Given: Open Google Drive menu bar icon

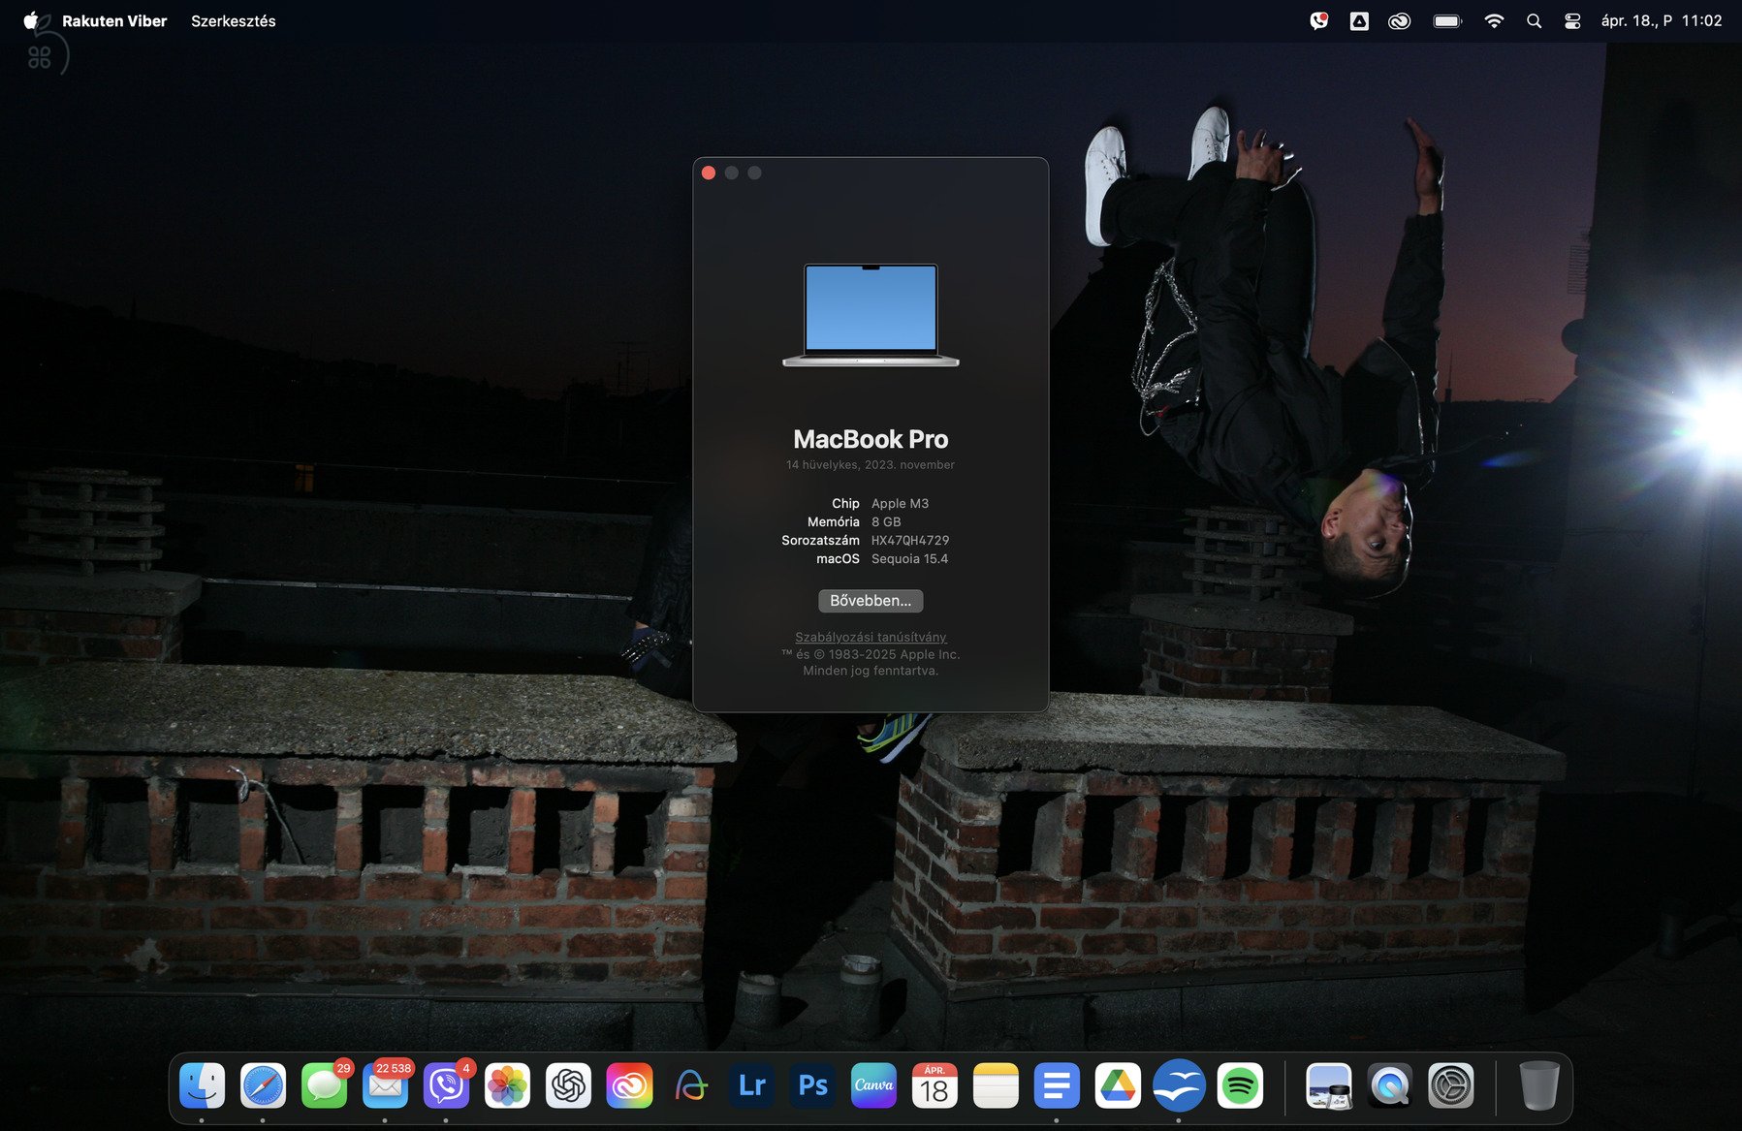Looking at the screenshot, I should tap(1359, 20).
